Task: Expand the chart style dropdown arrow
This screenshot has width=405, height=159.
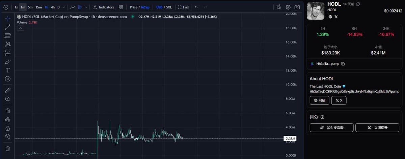Action: [x=86, y=7]
